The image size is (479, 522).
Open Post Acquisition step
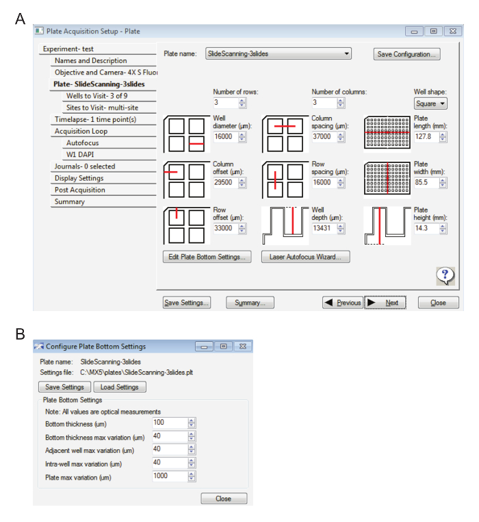pos(103,190)
